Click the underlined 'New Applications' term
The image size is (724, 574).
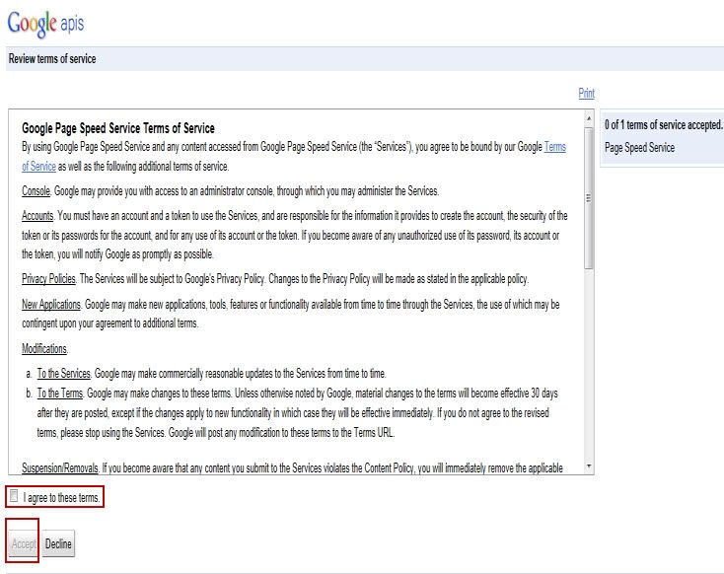coord(51,305)
